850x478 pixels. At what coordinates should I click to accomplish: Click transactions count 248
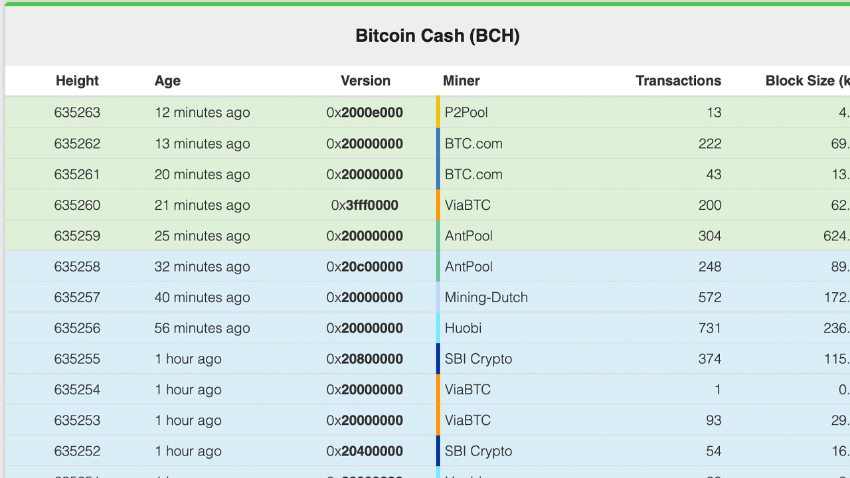click(710, 266)
